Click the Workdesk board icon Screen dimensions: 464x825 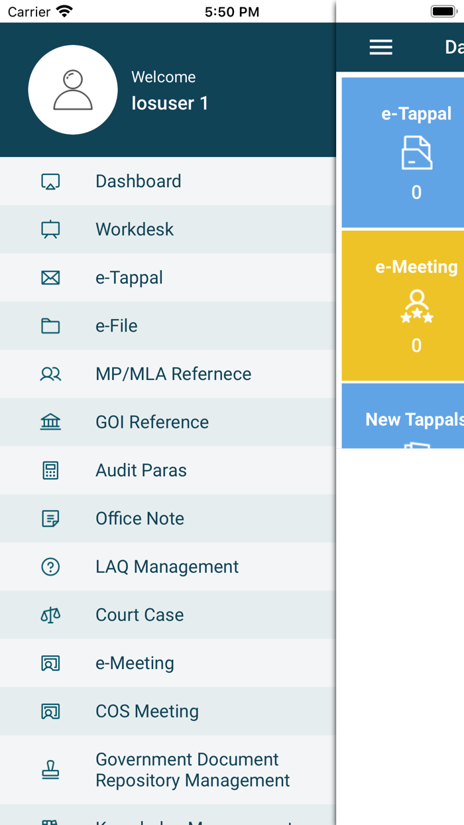tap(50, 229)
